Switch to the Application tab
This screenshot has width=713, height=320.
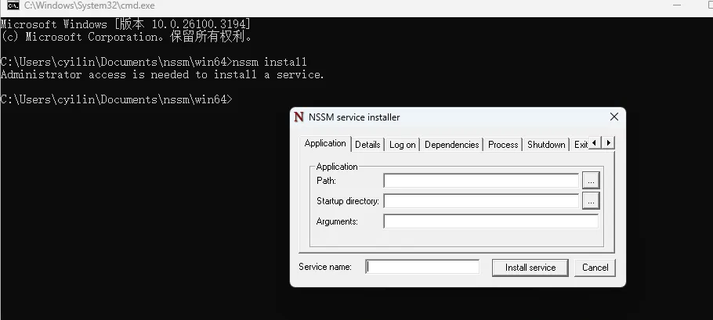pos(325,143)
